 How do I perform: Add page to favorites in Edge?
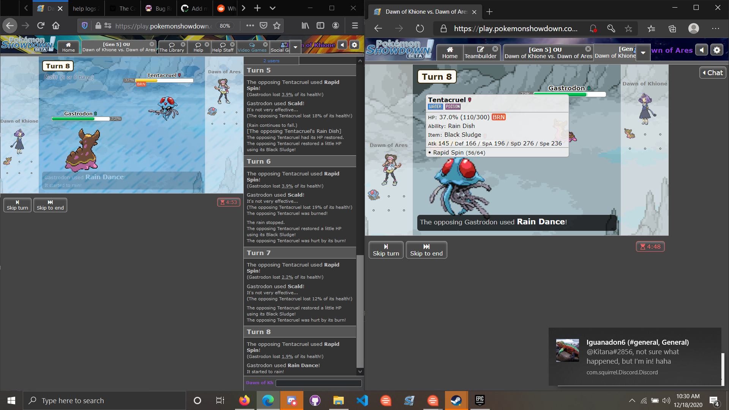628,28
